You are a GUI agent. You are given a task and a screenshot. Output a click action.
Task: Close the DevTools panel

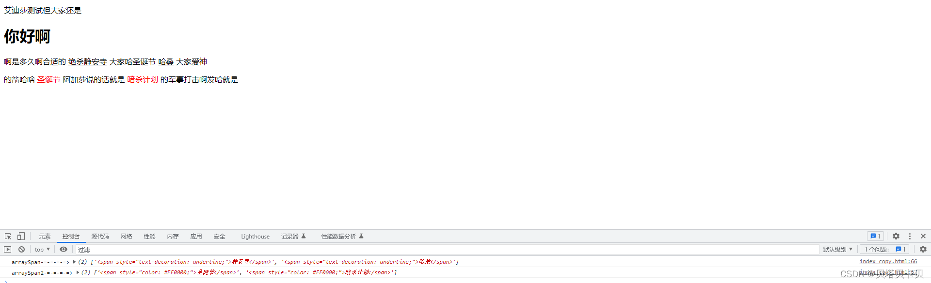[x=923, y=236]
